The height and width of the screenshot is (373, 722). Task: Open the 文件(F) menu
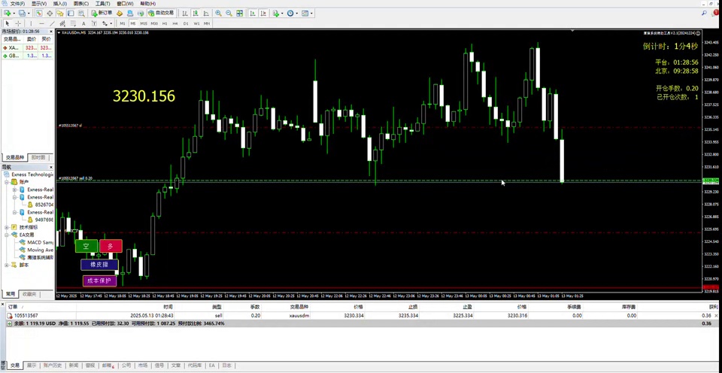[x=17, y=4]
